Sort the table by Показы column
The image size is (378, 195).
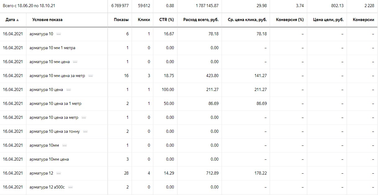[121, 20]
